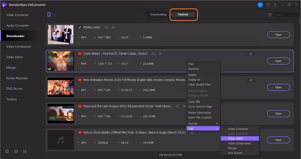Open Video Converter in the sidebar
Viewport: 301px width, 159px height.
pyautogui.click(x=17, y=15)
